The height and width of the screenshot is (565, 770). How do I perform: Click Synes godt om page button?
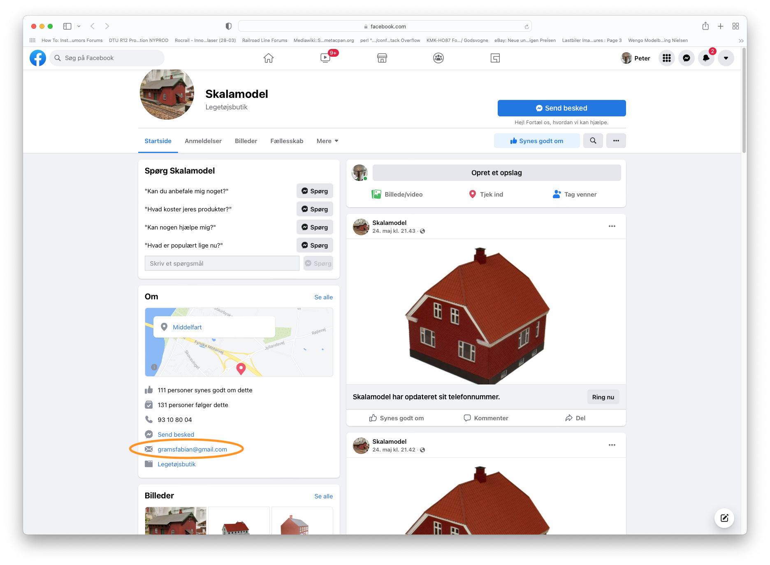click(537, 141)
